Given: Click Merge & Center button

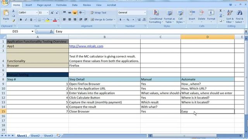Looking at the screenshot, I should [x=102, y=20].
